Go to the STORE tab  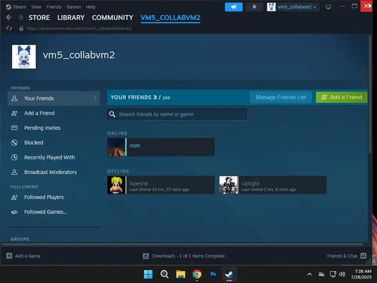39,18
